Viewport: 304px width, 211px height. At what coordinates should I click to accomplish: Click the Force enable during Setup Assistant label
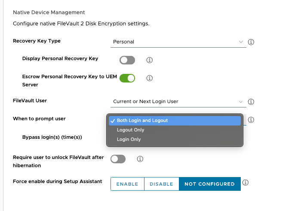[57, 181]
